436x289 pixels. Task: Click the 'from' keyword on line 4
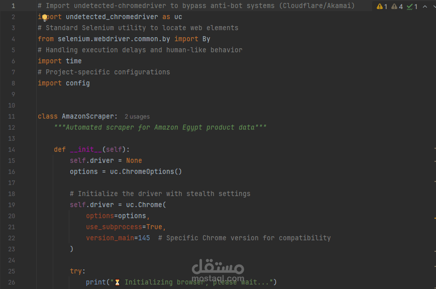click(46, 39)
